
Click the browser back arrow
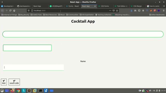pyautogui.click(x=2, y=11)
